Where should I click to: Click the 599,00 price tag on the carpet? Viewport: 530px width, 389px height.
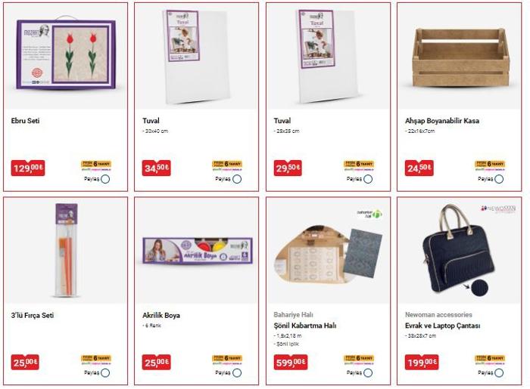point(290,362)
